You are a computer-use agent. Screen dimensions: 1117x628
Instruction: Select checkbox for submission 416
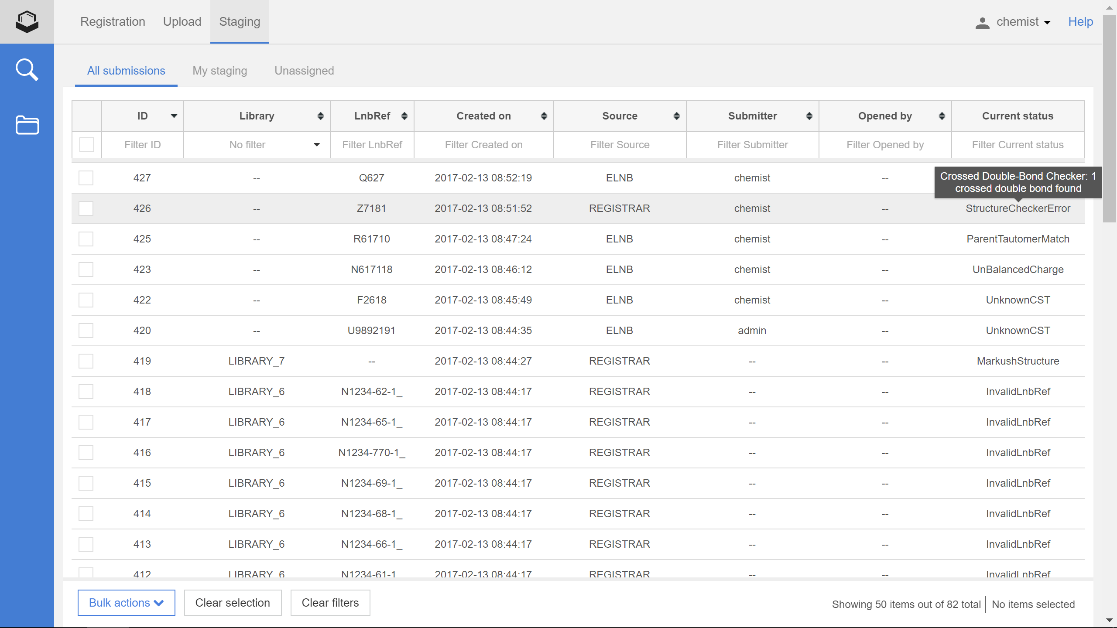86,453
